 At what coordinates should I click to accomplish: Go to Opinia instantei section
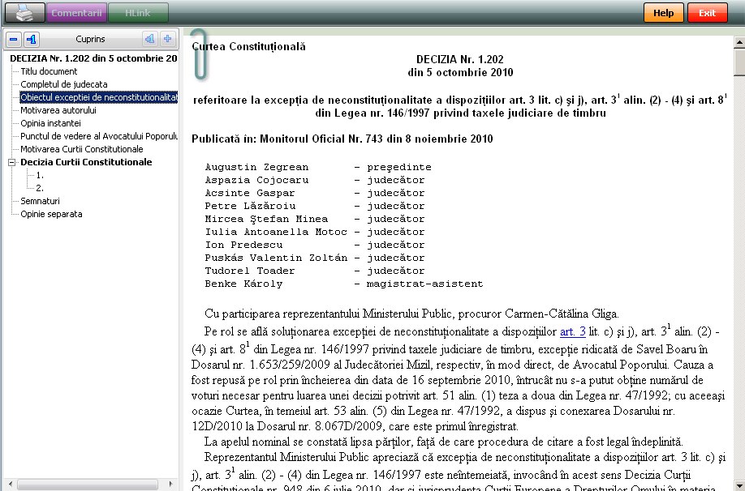point(50,123)
